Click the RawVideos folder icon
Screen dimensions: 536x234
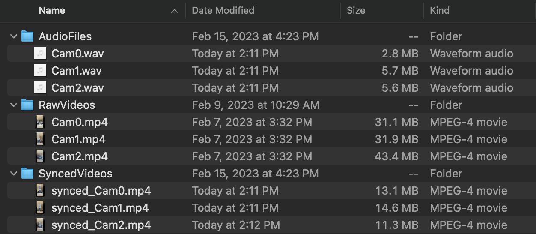pos(27,105)
